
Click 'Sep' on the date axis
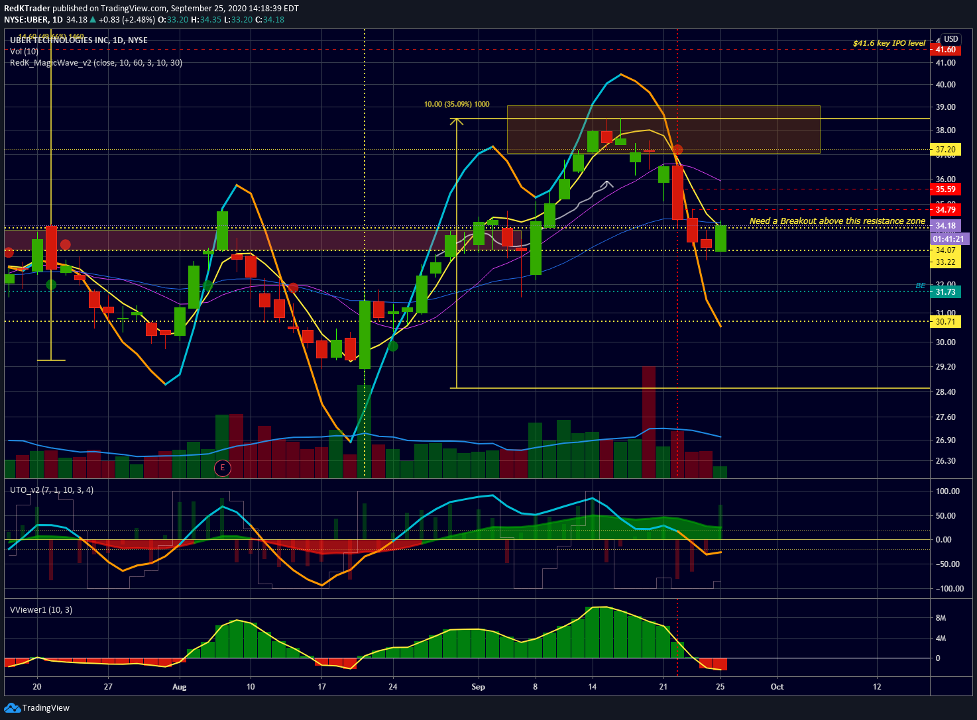point(478,687)
